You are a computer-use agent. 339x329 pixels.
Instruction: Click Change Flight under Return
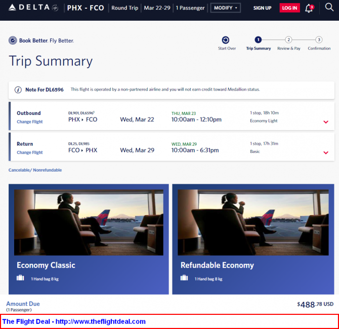pos(30,152)
